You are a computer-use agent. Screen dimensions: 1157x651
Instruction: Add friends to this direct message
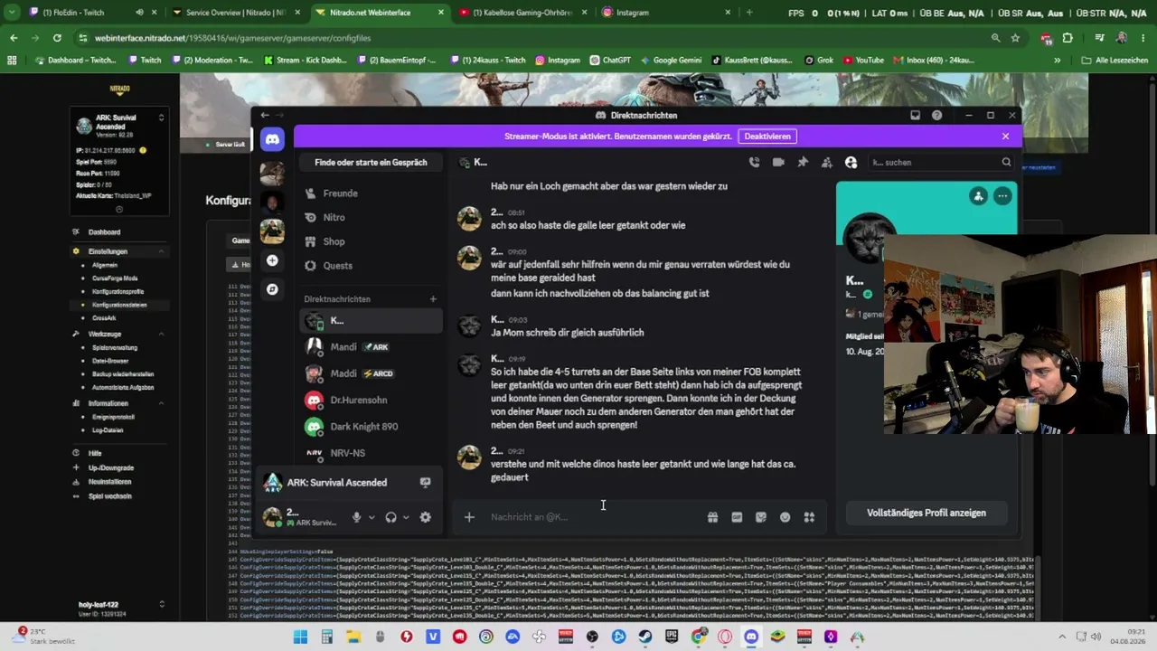pyautogui.click(x=826, y=163)
